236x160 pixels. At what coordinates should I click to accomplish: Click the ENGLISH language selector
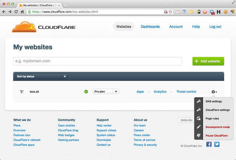[x=186, y=120]
